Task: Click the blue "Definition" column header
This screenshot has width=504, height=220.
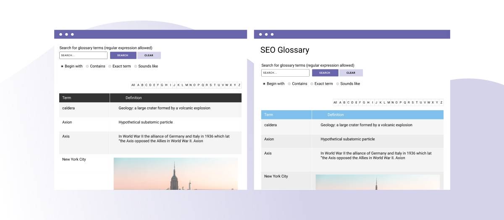Action: (336, 115)
